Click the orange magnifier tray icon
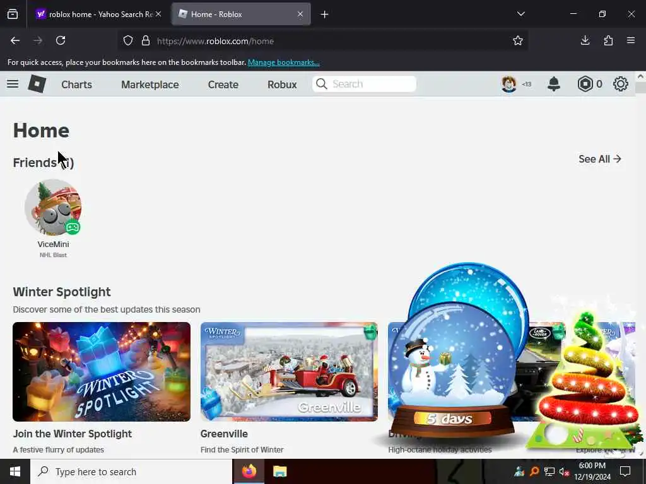Image resolution: width=646 pixels, height=484 pixels. click(534, 471)
